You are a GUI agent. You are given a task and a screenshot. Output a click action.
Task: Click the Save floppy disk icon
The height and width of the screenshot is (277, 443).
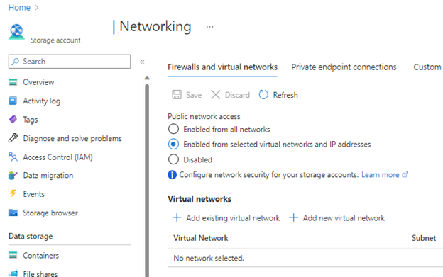pyautogui.click(x=177, y=95)
